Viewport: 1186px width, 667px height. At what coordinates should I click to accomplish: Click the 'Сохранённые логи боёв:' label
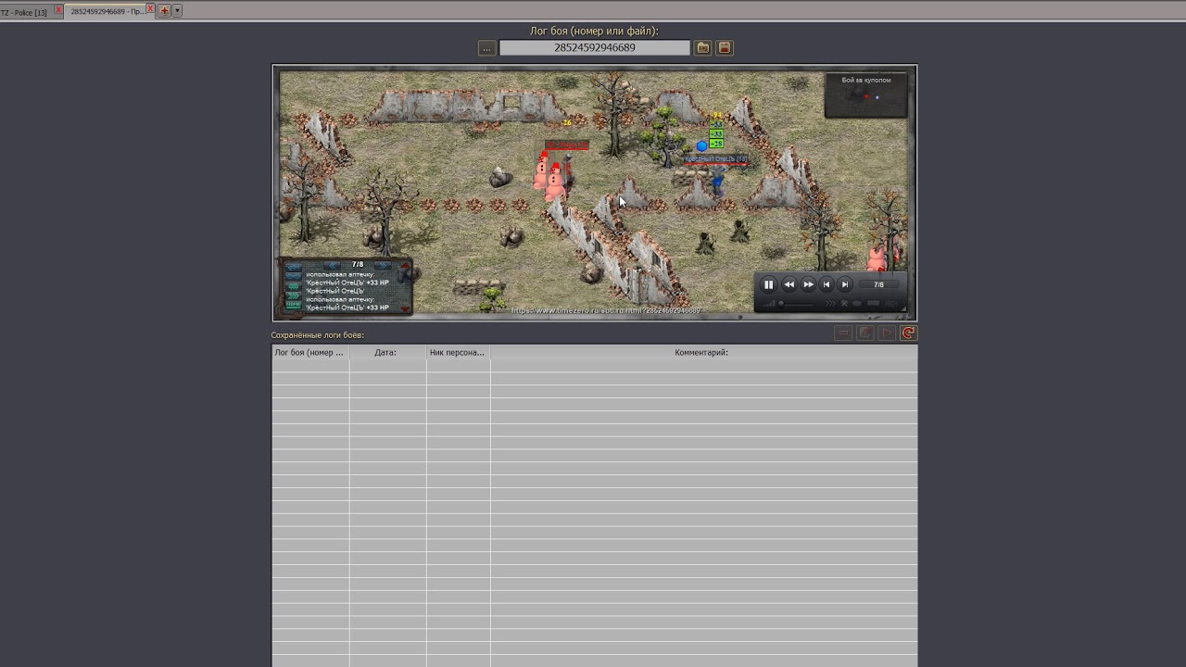coord(317,335)
